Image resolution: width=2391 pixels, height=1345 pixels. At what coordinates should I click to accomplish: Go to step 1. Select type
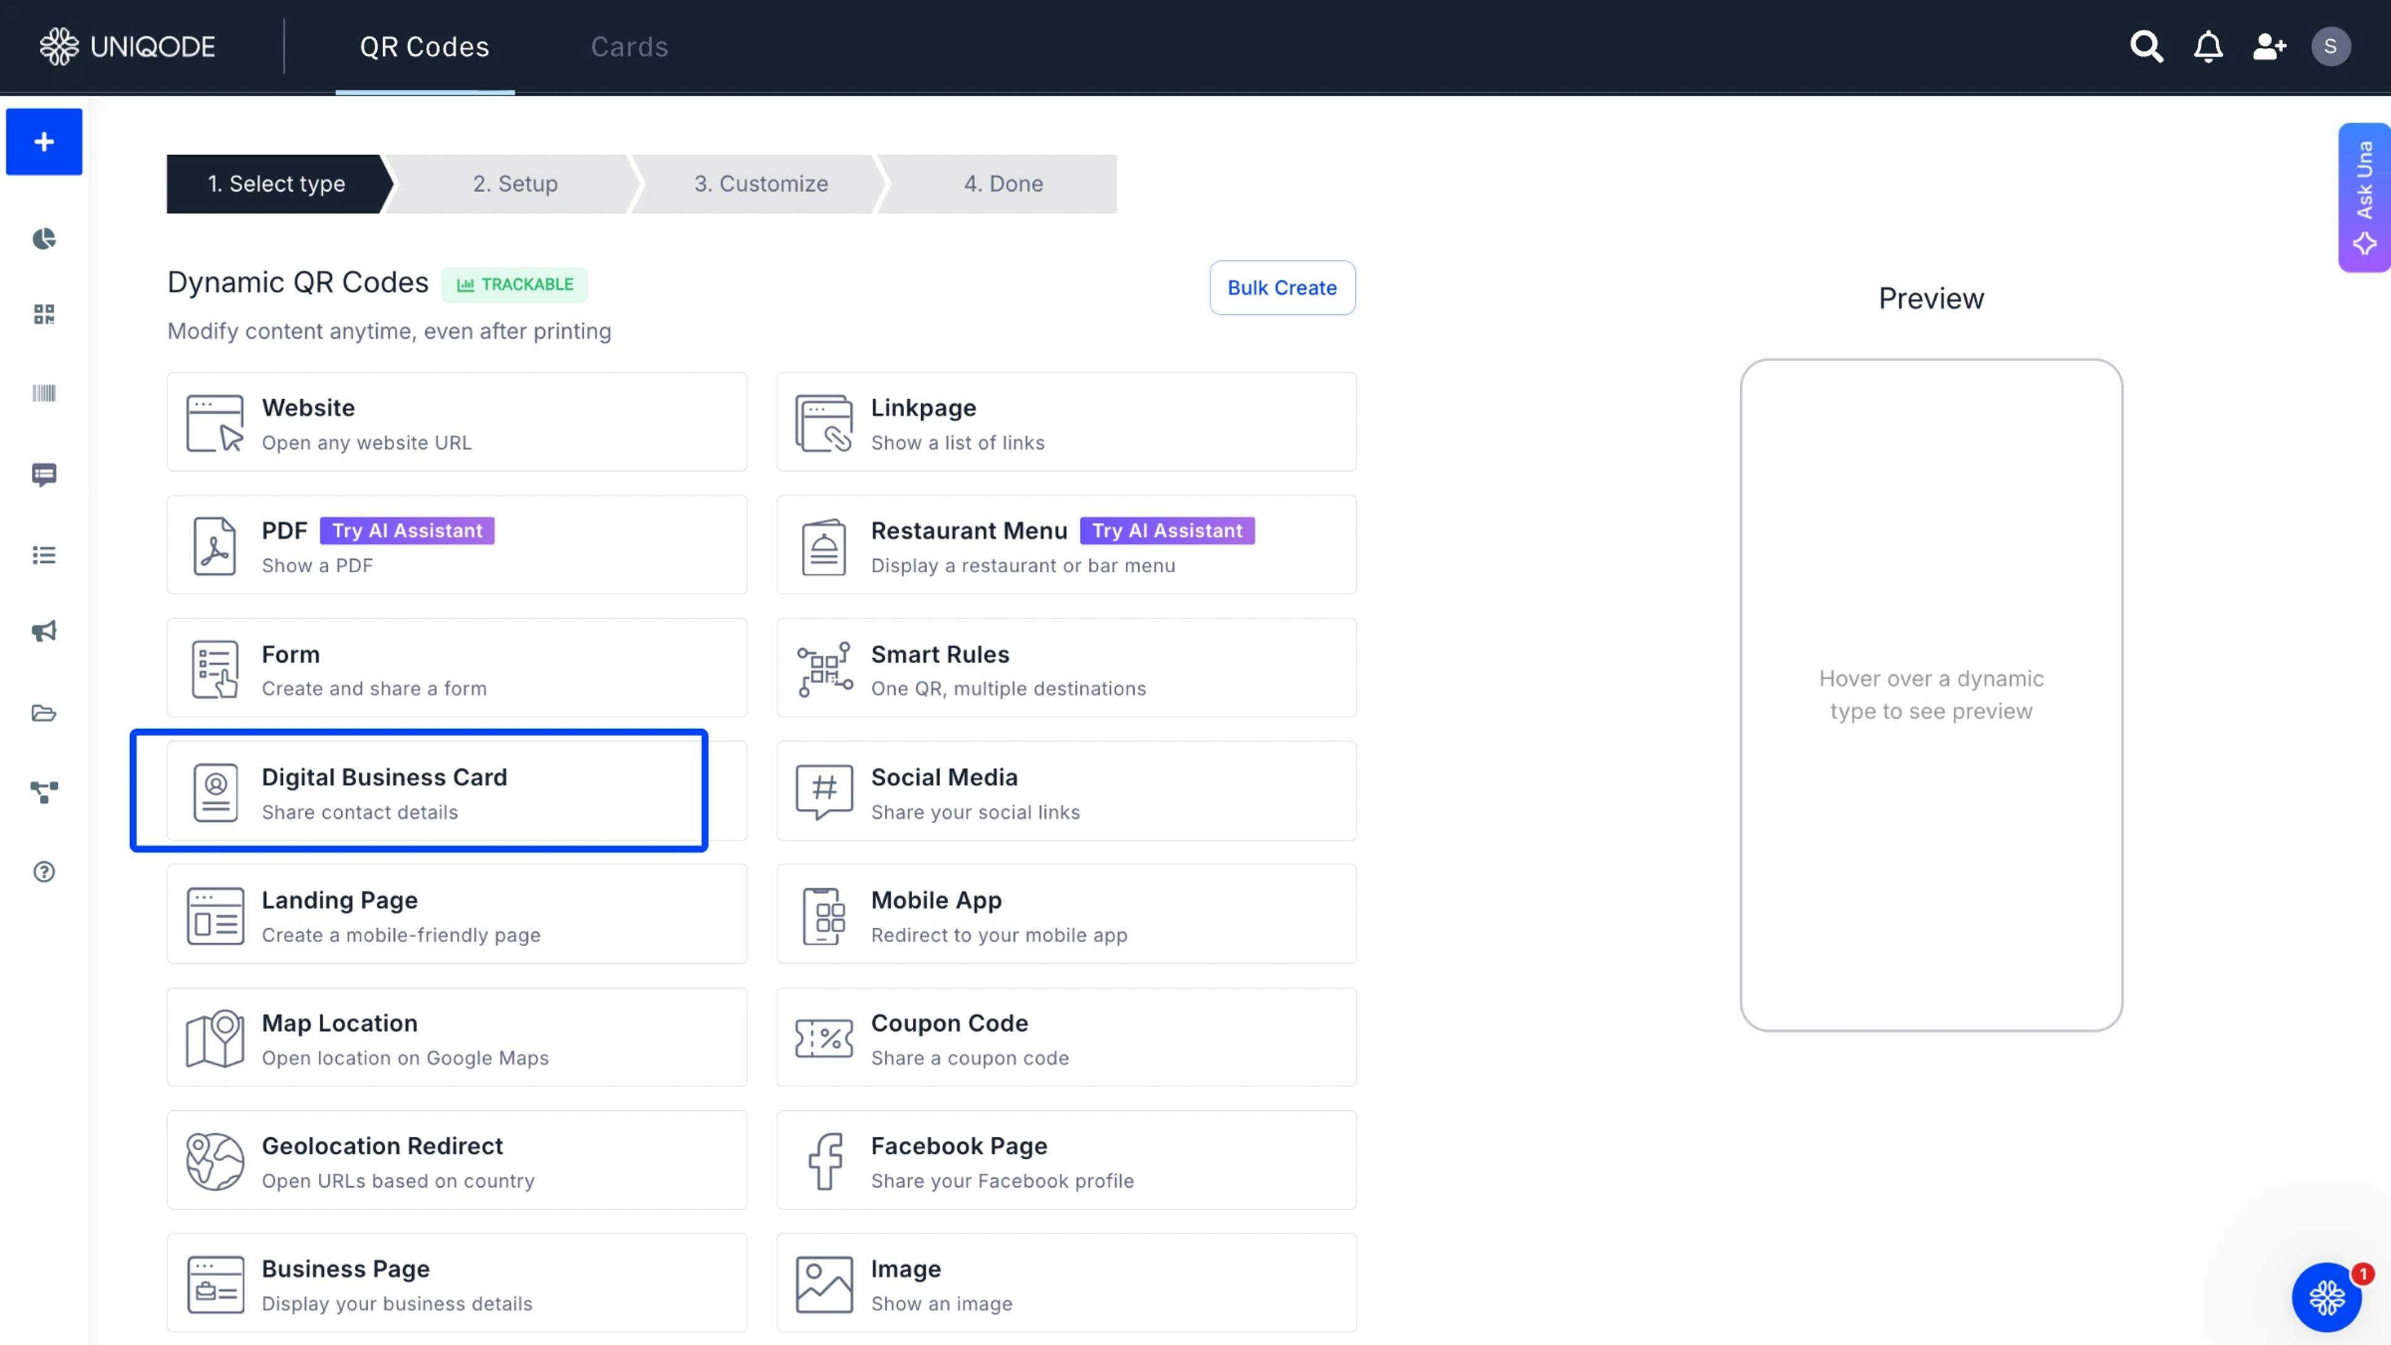pos(276,184)
